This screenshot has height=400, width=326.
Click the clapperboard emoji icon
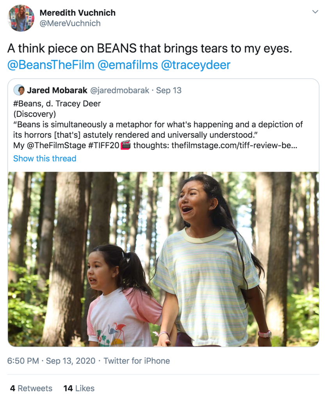(x=125, y=145)
